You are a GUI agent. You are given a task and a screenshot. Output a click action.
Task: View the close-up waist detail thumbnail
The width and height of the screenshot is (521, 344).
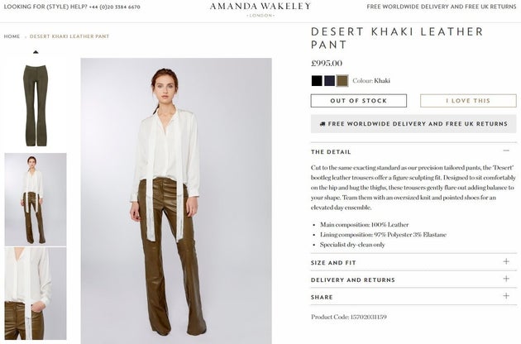(x=36, y=294)
